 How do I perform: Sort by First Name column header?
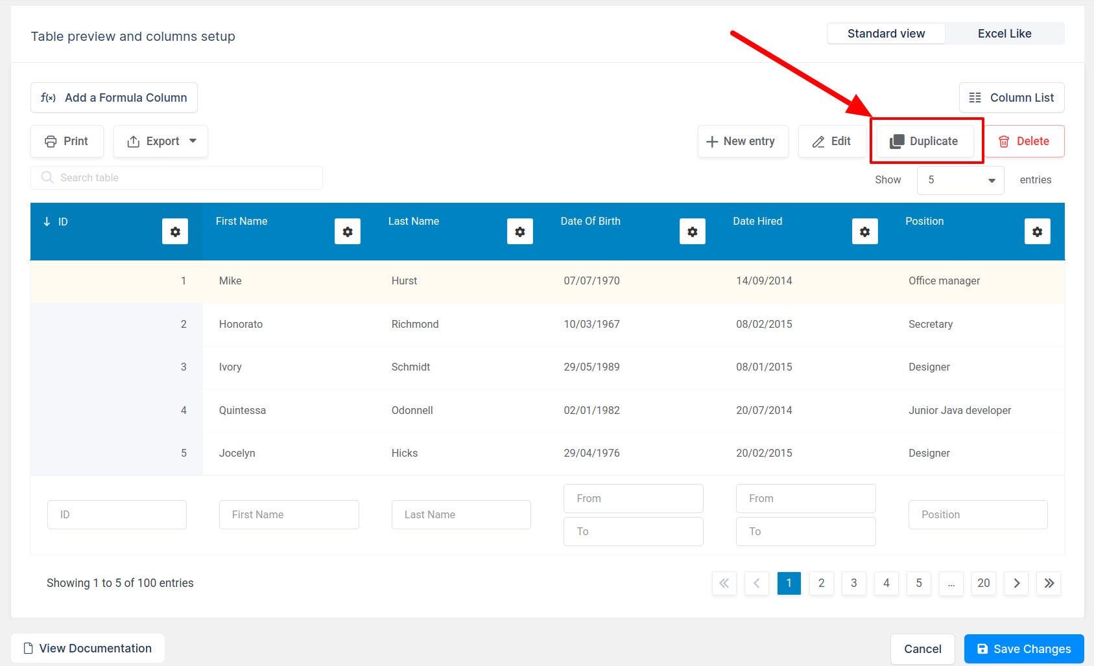pos(241,221)
